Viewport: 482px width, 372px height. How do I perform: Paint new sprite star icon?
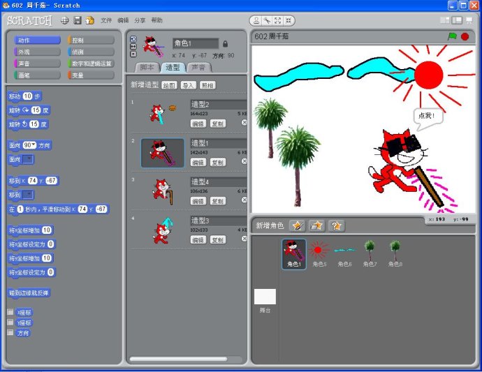pyautogui.click(x=297, y=225)
